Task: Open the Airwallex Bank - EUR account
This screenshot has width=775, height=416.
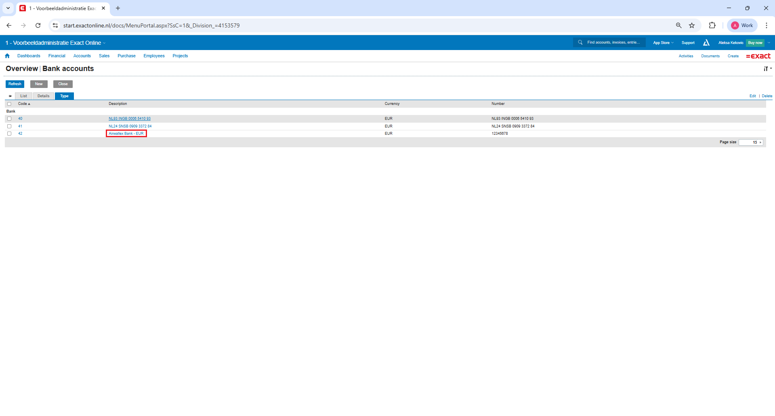Action: pyautogui.click(x=126, y=134)
